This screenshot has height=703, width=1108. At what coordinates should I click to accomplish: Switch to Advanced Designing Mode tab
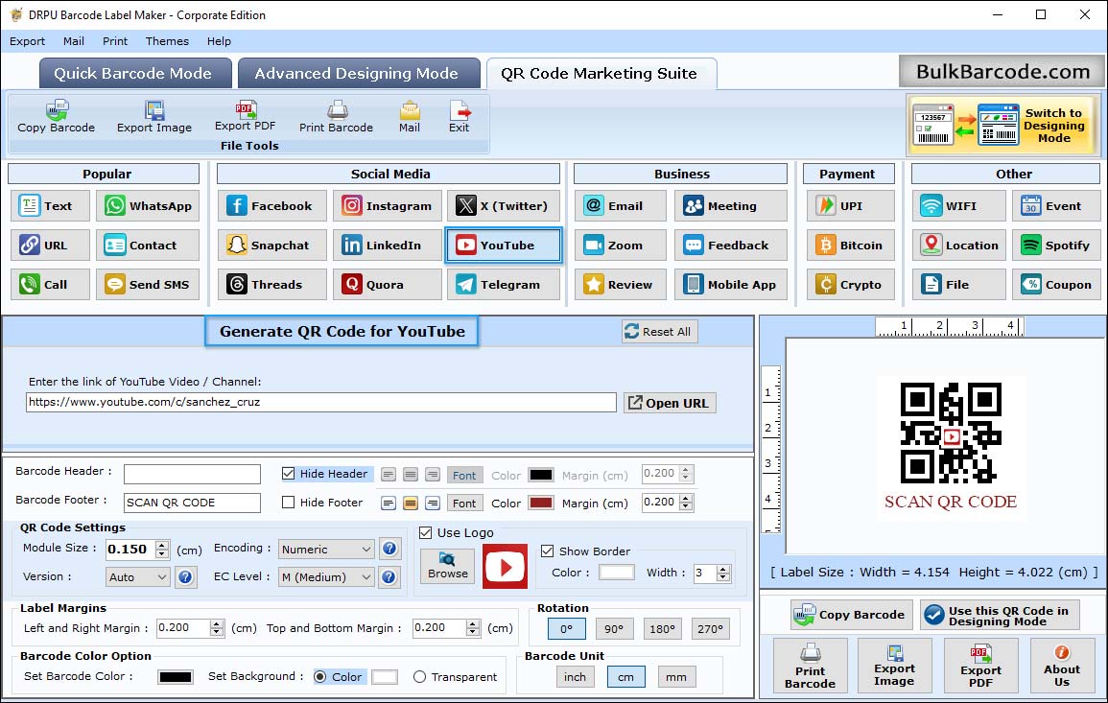[x=358, y=74]
